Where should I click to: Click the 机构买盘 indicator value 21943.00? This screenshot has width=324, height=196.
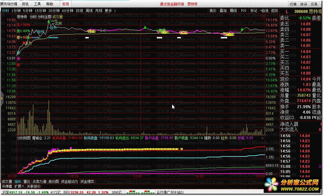[75, 138]
